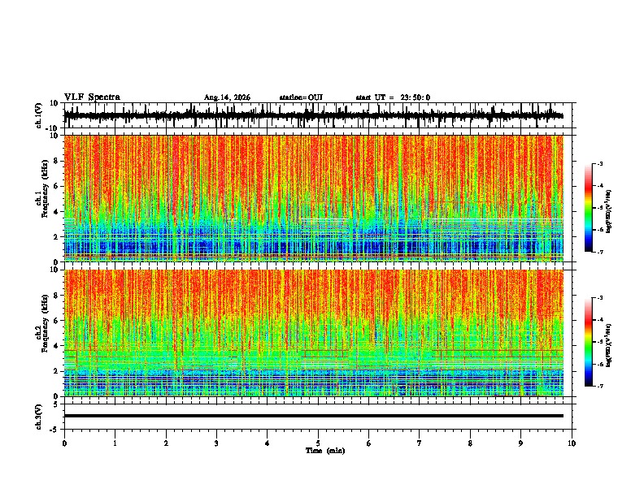The image size is (644, 497).
Task: Click time axis tick label "4"
Action: (x=268, y=443)
